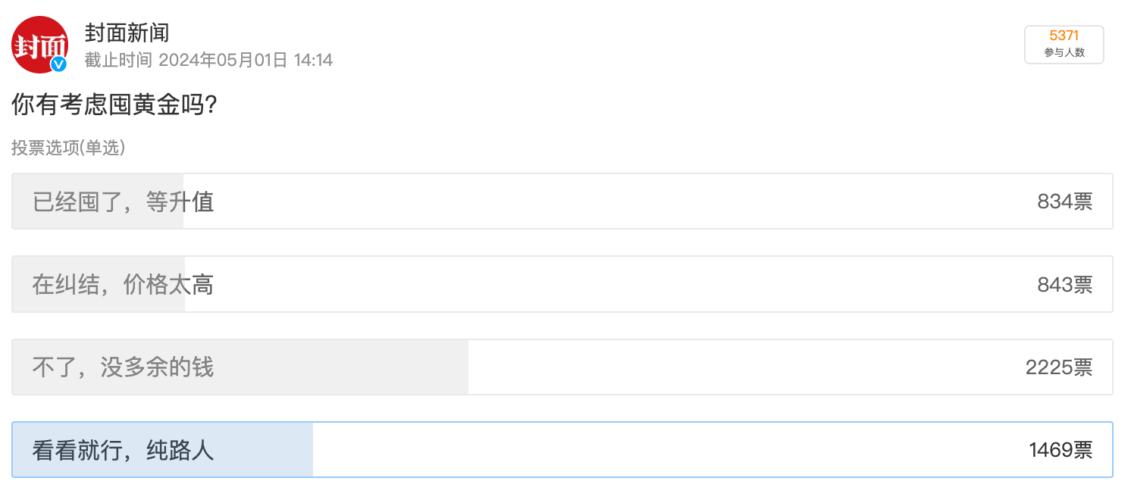
Task: Click the grey progress bar of 在纠结
Action: [x=99, y=284]
